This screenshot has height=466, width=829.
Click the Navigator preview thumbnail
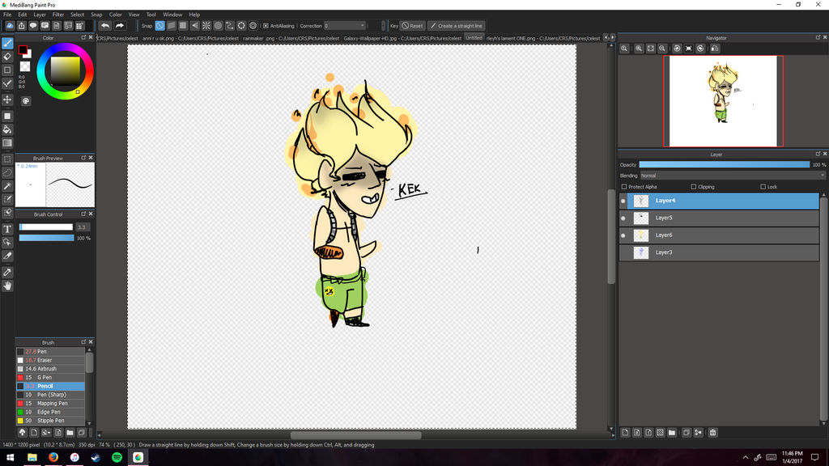(x=723, y=101)
